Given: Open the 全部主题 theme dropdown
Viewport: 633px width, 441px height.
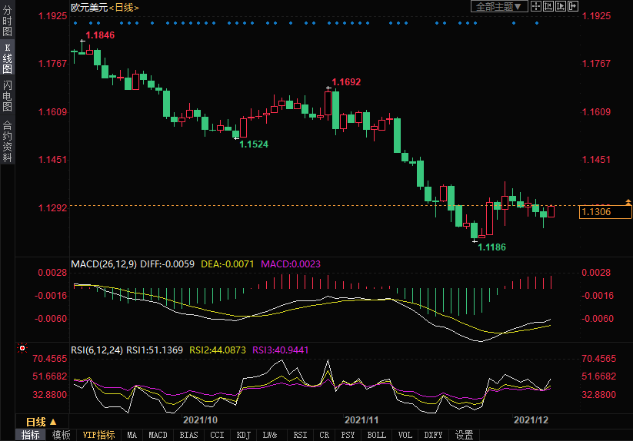Looking at the screenshot, I should pos(498,7).
